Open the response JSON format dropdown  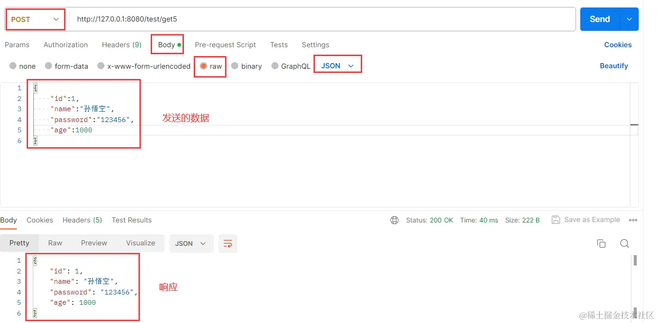pos(191,244)
